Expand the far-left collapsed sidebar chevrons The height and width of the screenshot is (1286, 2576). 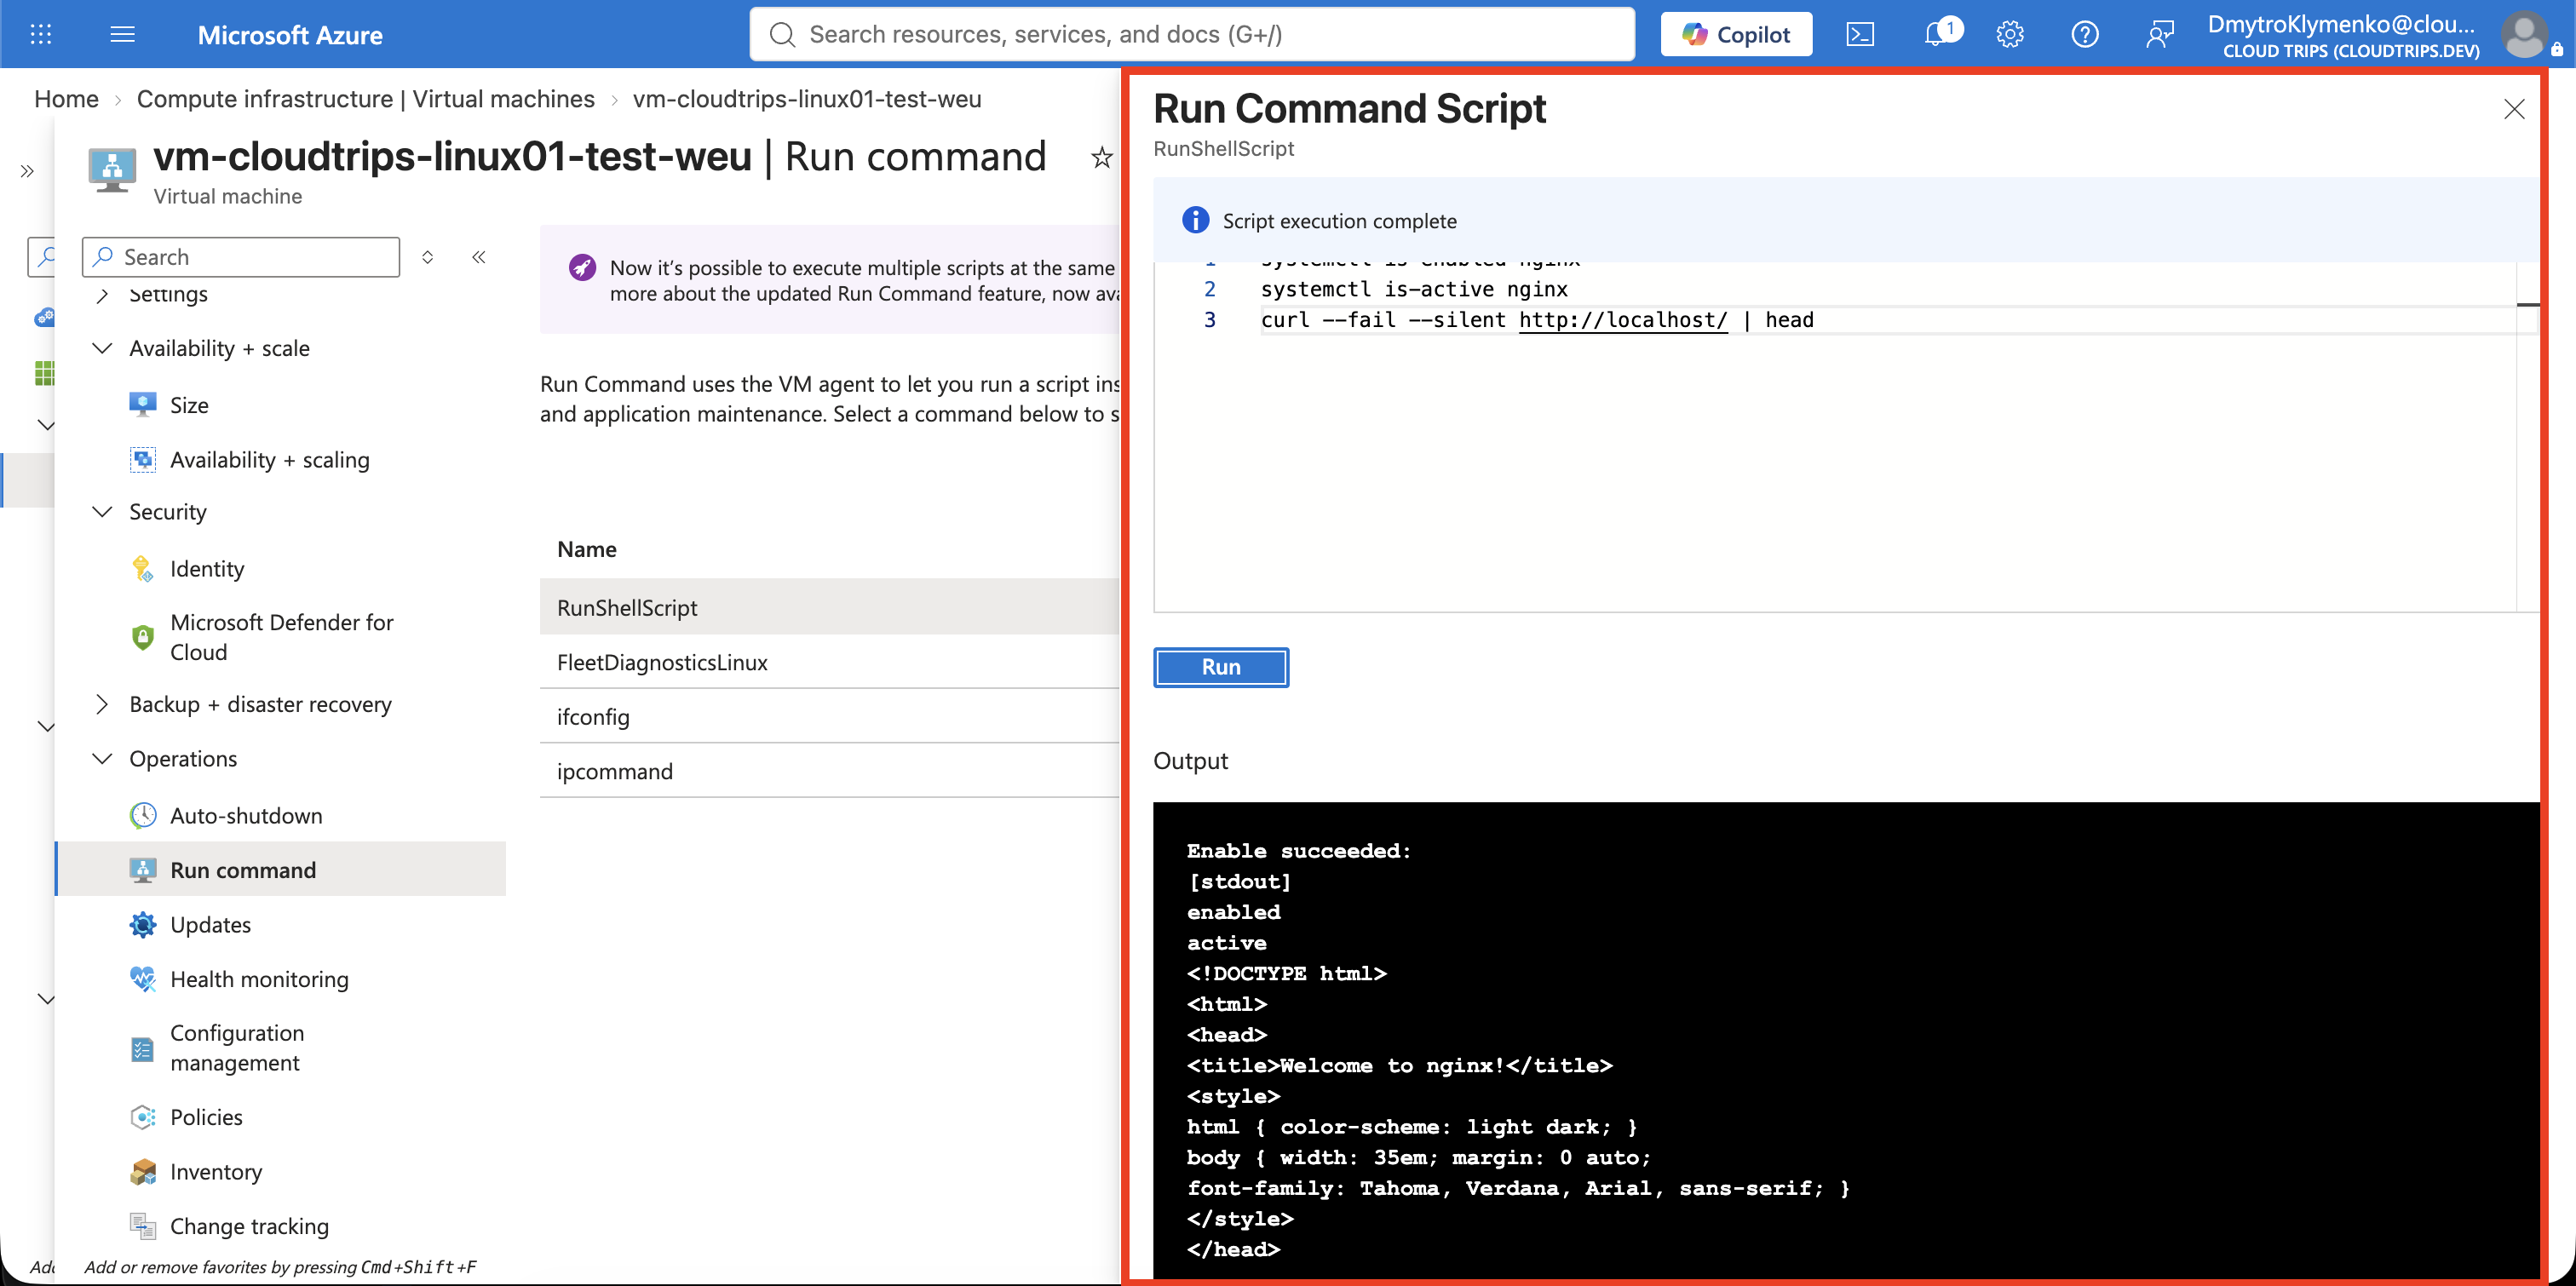[27, 171]
